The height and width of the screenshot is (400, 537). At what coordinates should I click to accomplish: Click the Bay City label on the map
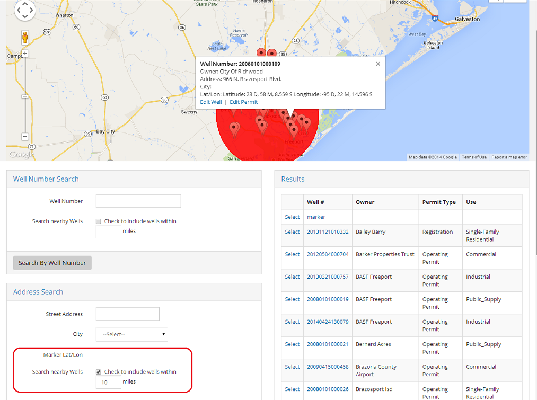pos(105,131)
